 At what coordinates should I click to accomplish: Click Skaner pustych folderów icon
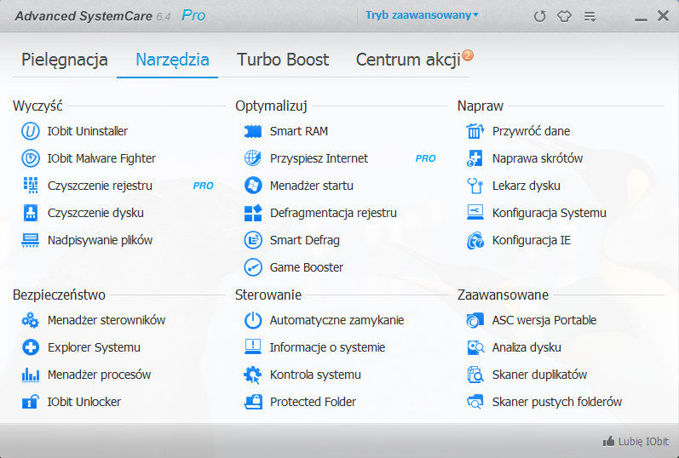click(475, 402)
